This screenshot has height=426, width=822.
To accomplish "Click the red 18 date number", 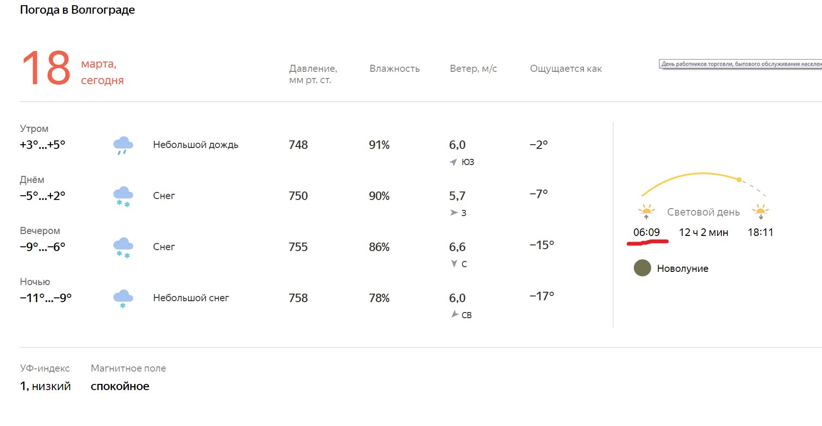I will click(x=46, y=69).
